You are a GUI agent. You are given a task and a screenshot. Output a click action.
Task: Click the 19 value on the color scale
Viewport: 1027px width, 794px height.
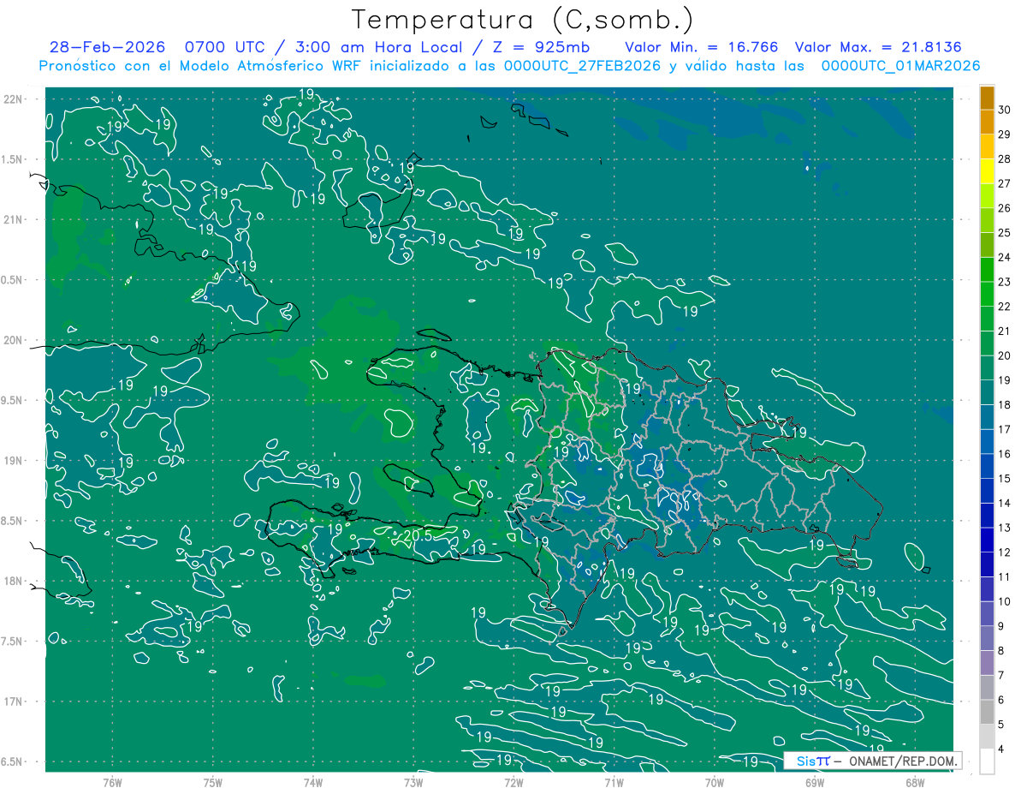coord(1005,380)
